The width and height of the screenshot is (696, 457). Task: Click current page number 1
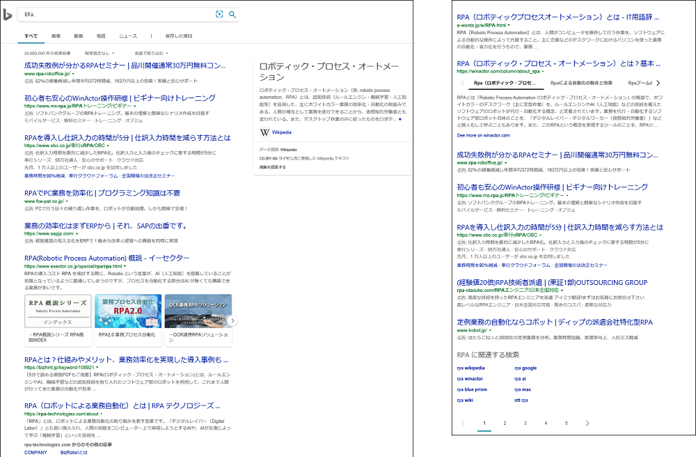[x=484, y=424]
